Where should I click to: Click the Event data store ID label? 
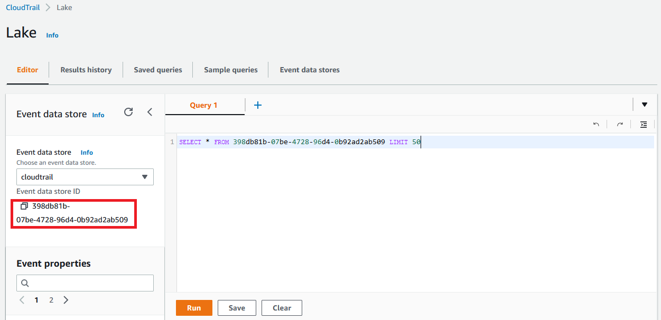(x=48, y=191)
